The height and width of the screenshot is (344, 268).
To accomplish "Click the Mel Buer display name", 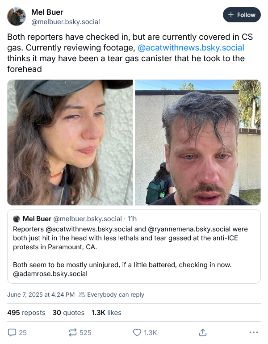I will [x=47, y=12].
